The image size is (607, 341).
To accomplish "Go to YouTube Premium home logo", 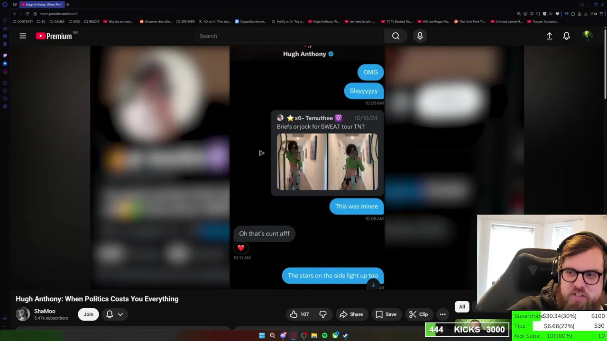I will [54, 36].
